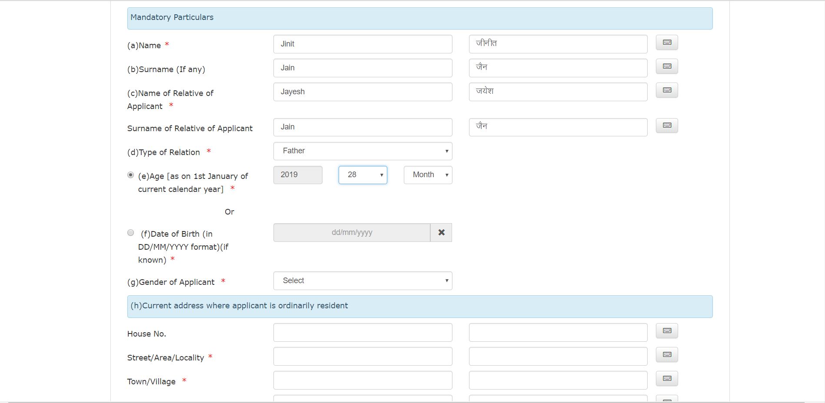Open virtual keyboard for Surname field
This screenshot has height=403, width=825.
[667, 66]
